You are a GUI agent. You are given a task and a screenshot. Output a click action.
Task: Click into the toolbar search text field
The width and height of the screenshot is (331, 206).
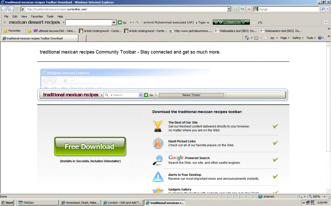tap(89, 22)
